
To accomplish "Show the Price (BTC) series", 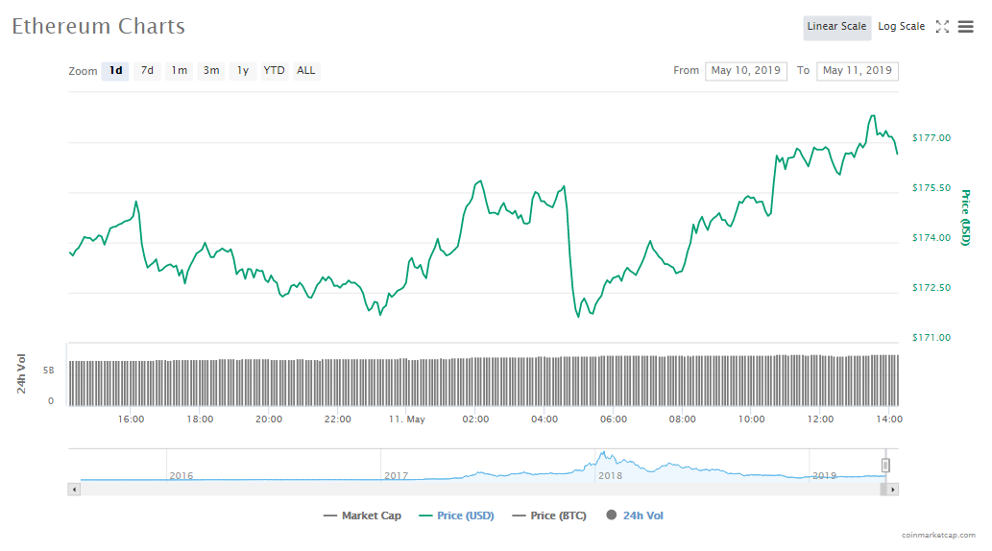I will 552,515.
